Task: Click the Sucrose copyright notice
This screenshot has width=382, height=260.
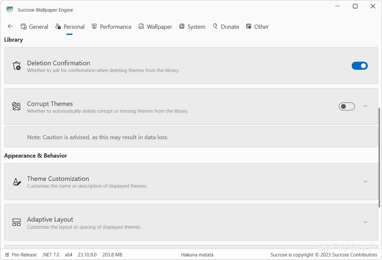Action: click(324, 255)
